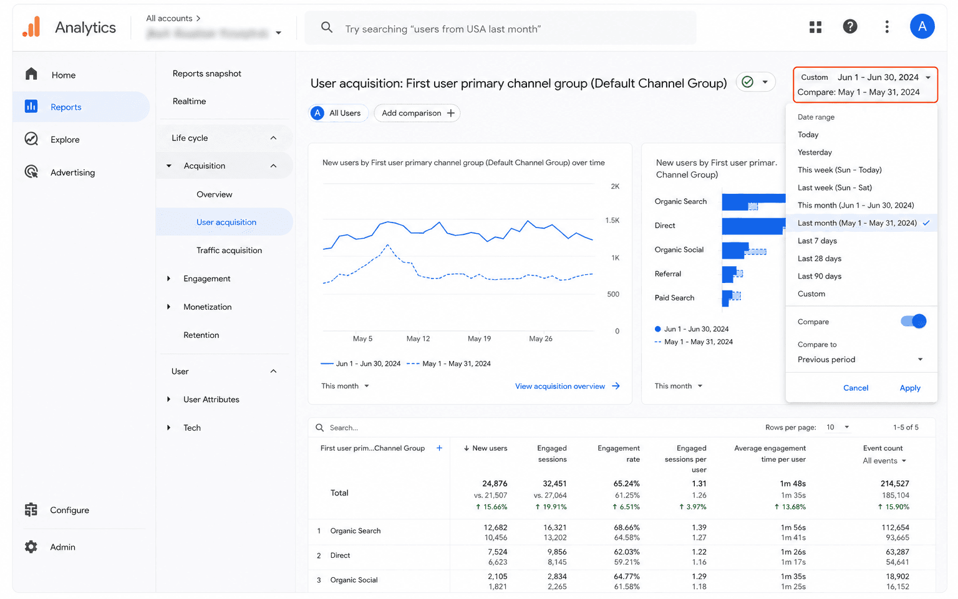Image resolution: width=958 pixels, height=599 pixels.
Task: Expand User Attributes tree item
Action: pyautogui.click(x=168, y=400)
